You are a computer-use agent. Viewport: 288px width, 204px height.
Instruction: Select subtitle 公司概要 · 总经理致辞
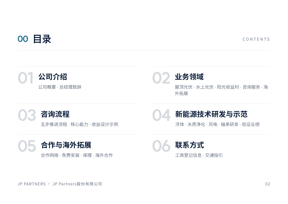[x=60, y=87]
